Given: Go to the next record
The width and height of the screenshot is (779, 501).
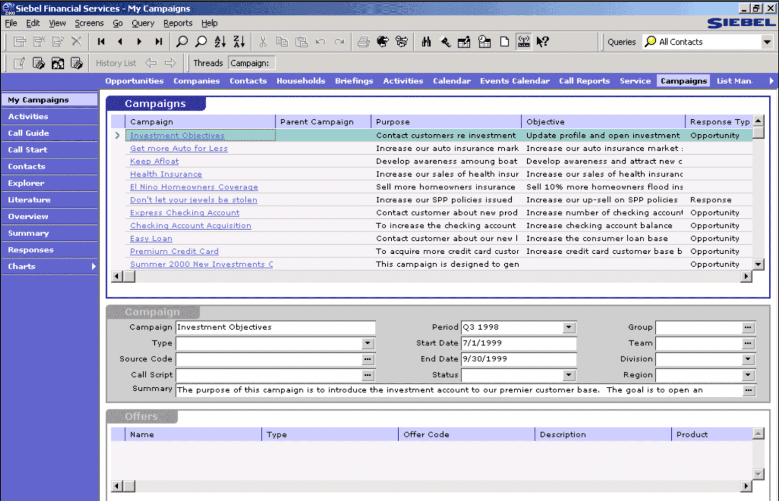Looking at the screenshot, I should coord(139,42).
